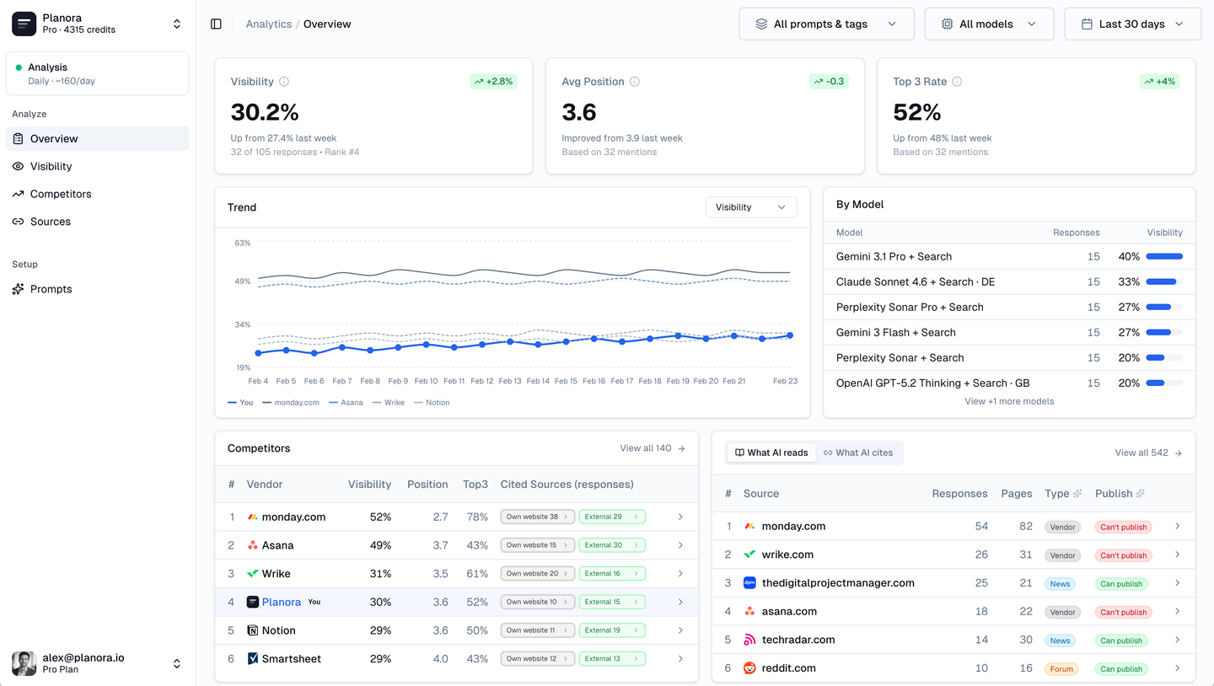Switch to the What AI cites tab
This screenshot has width=1214, height=686.
[859, 452]
